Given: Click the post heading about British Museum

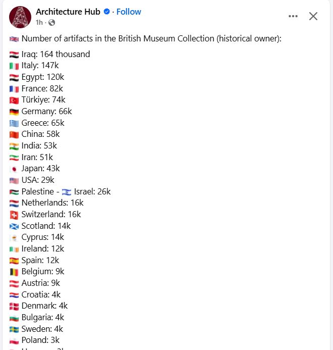Looking at the screenshot, I should pos(151,38).
